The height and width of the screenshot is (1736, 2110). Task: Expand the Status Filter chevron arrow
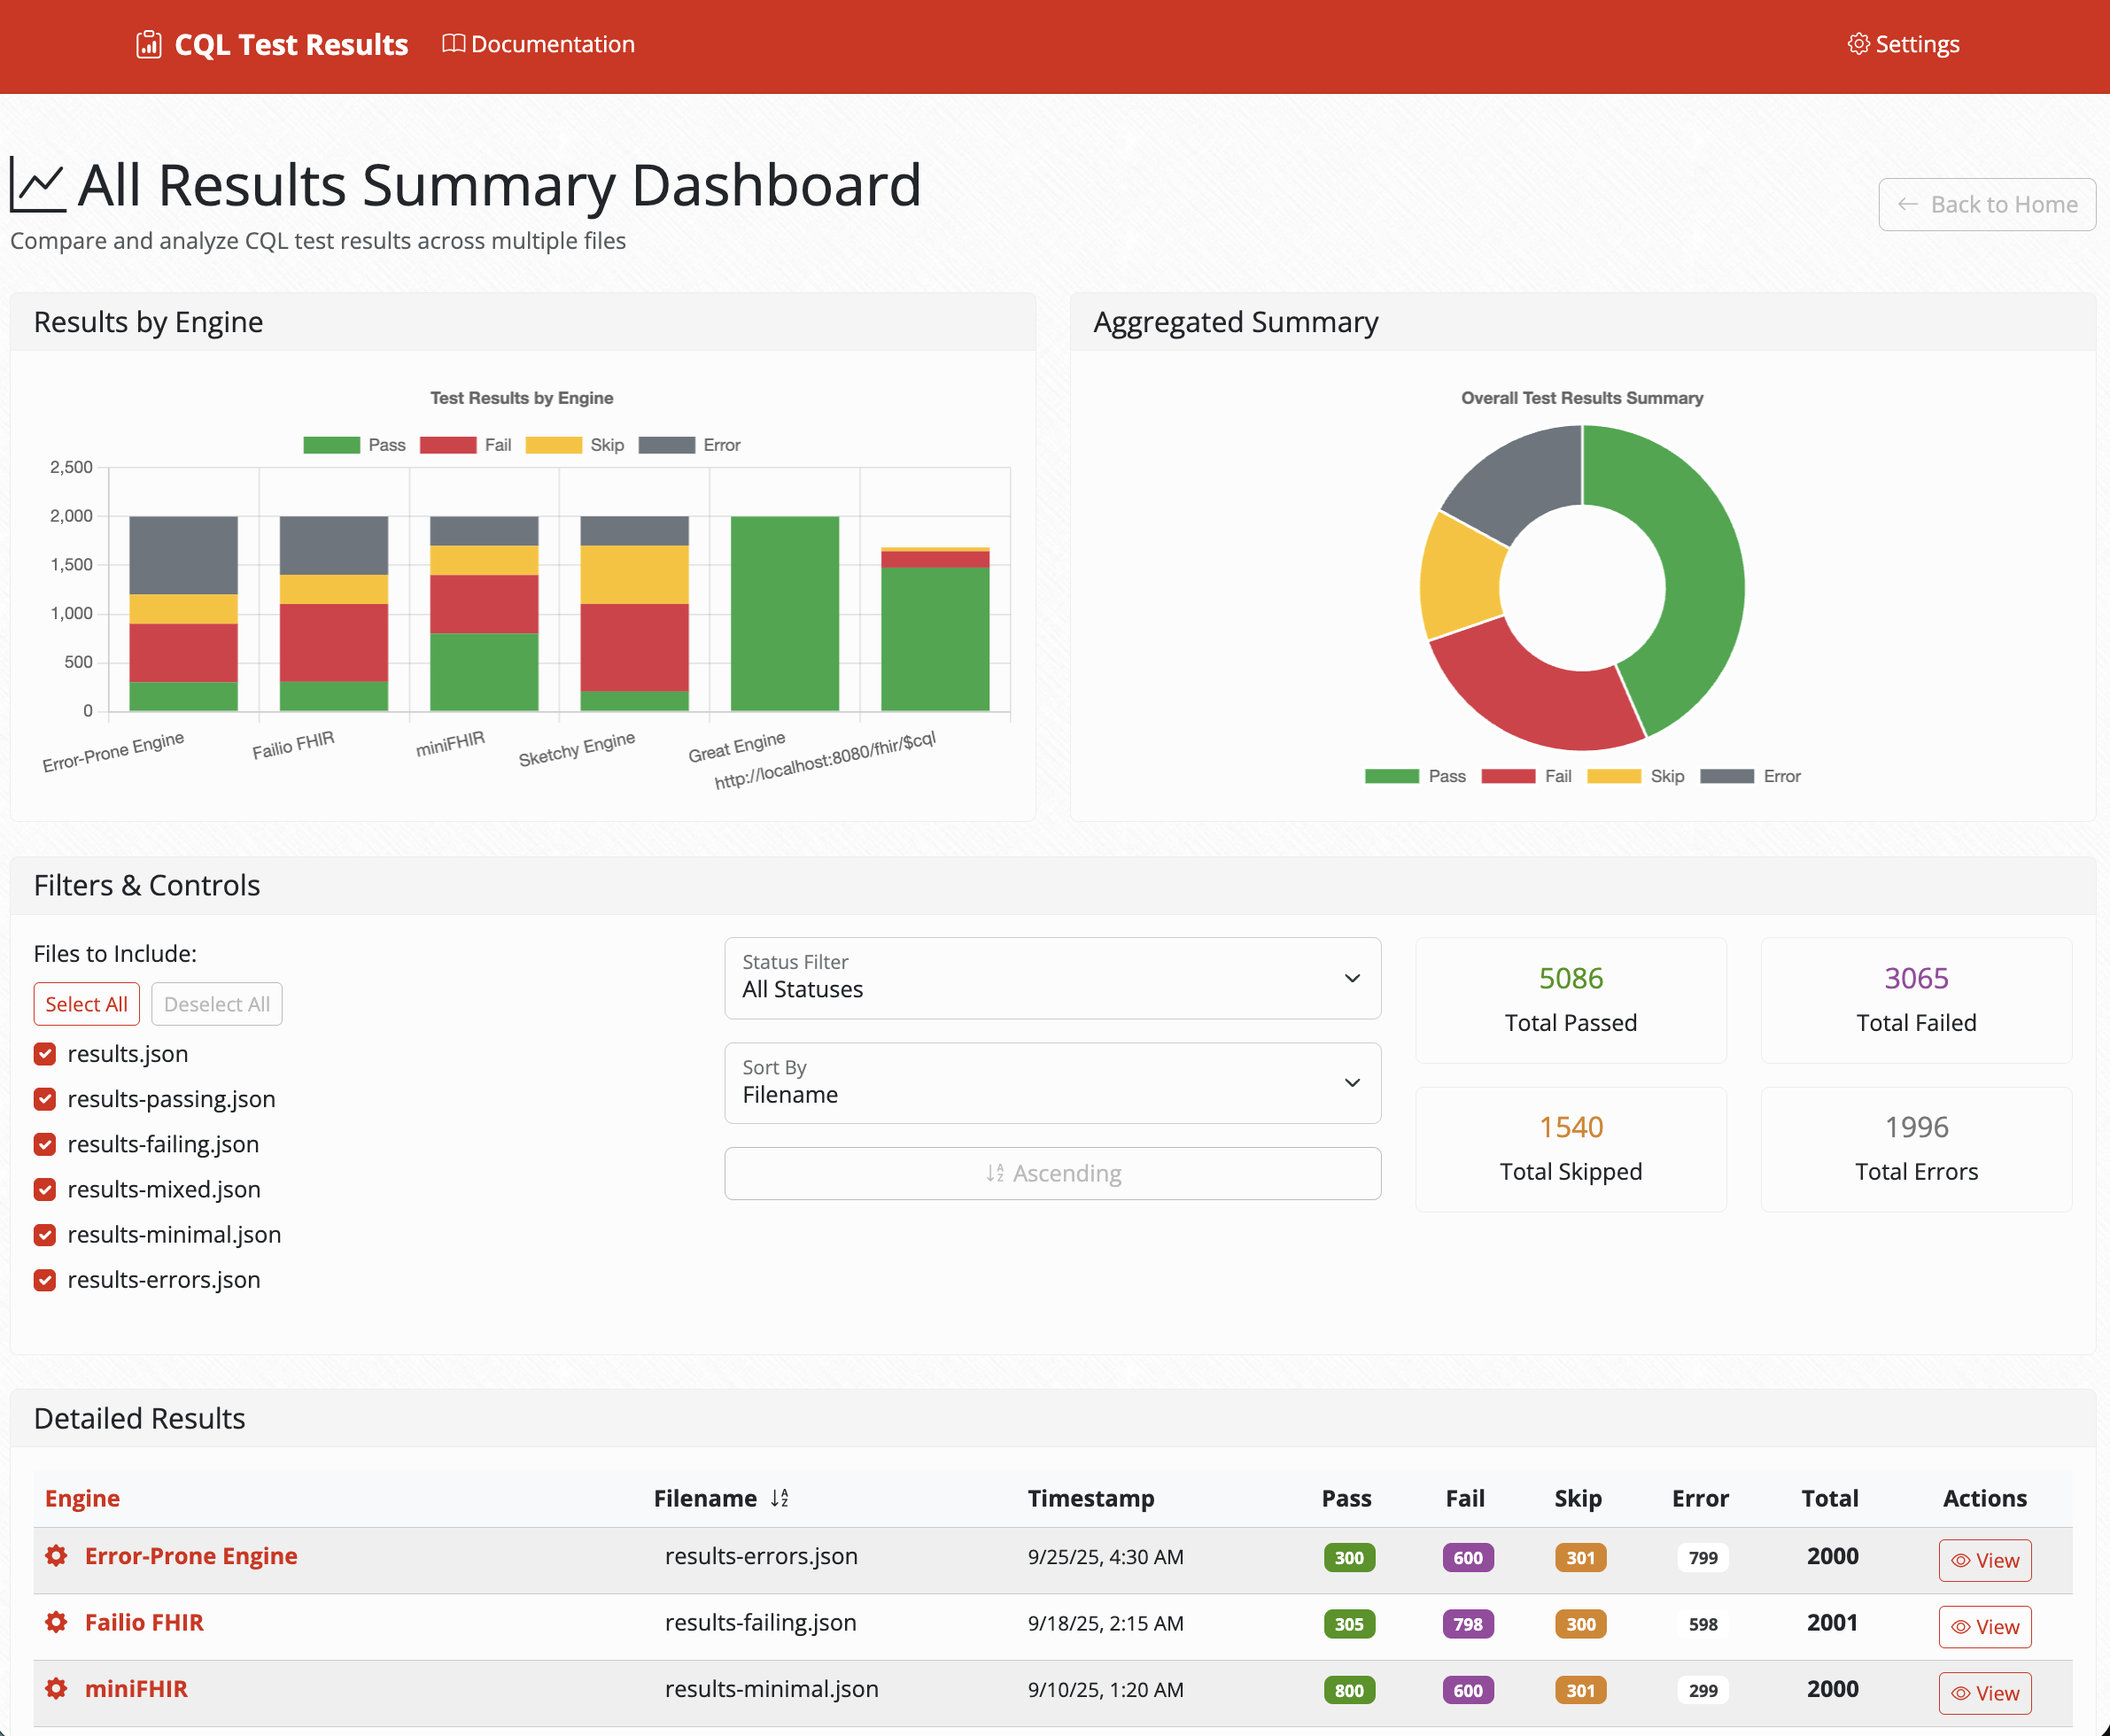click(1352, 978)
